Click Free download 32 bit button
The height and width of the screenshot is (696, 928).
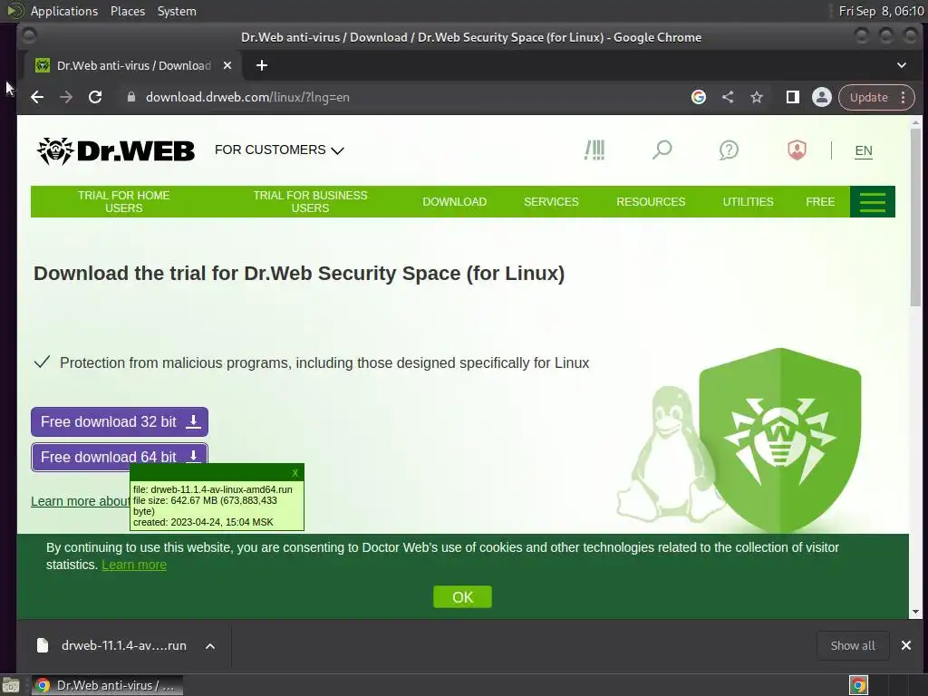pos(120,422)
